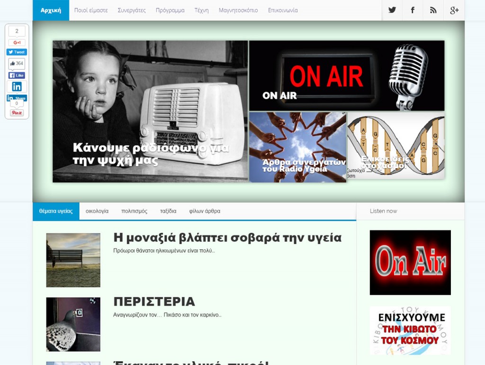The height and width of the screenshot is (365, 485).
Task: Click the G+1 share button
Action: click(17, 43)
